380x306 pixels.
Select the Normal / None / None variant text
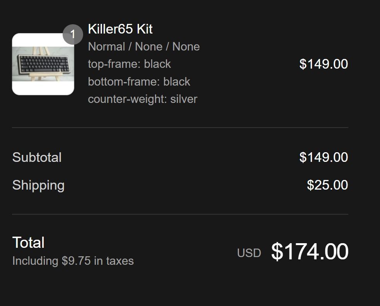point(144,46)
